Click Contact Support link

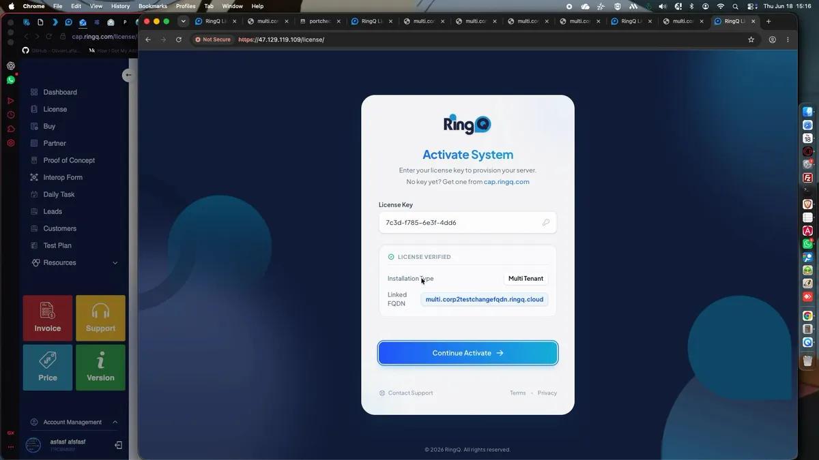[406, 393]
